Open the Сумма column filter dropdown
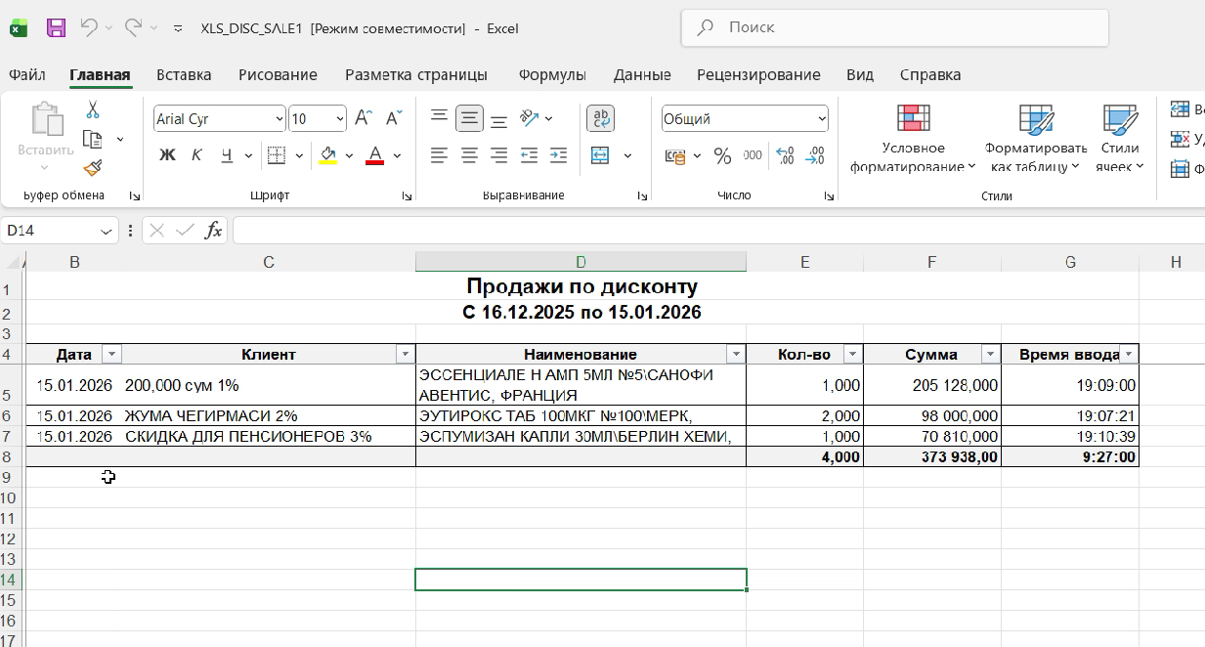 tap(990, 354)
